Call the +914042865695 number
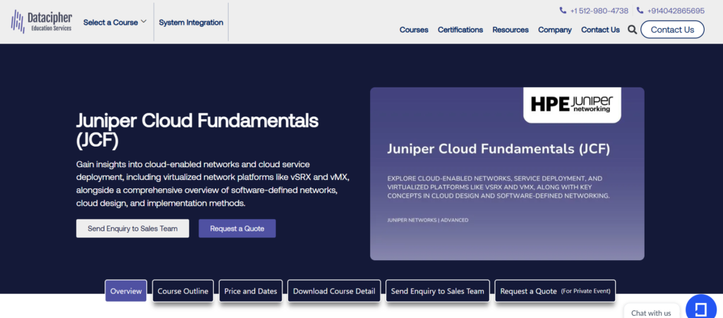This screenshot has height=318, width=723. click(676, 11)
